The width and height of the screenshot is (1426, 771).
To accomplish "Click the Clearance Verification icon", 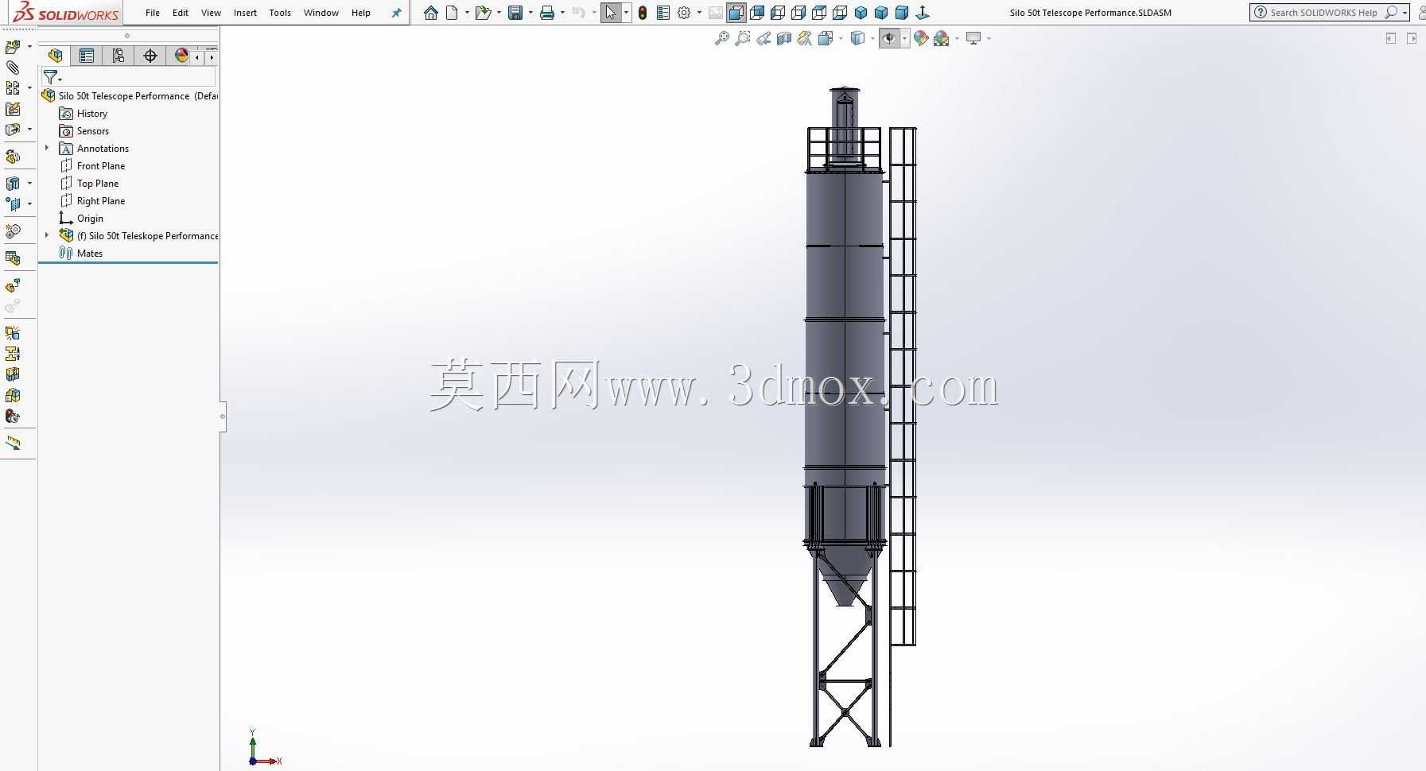I will 13,354.
